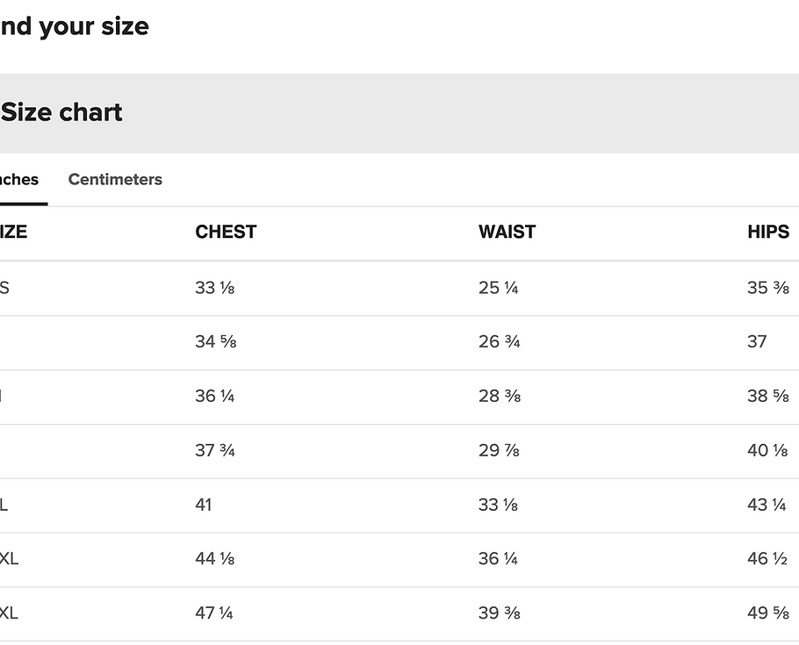
Task: Click the WAIST column header
Action: 507,232
